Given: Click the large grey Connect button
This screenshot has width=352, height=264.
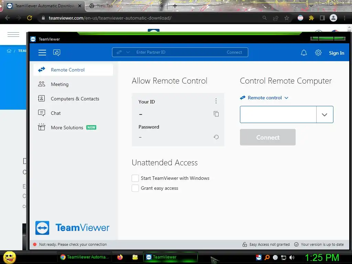Looking at the screenshot, I should [x=267, y=137].
